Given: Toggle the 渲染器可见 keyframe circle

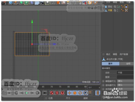Looking at the screenshot, I should click(103, 85).
